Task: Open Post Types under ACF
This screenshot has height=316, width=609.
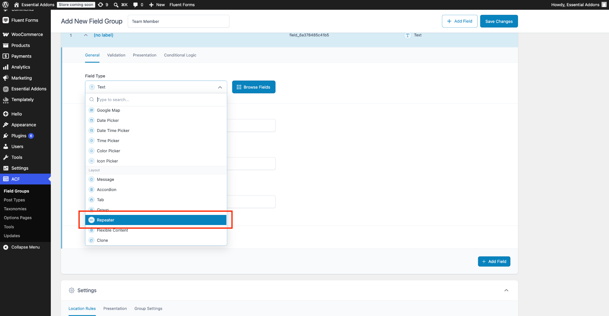Action: 14,200
